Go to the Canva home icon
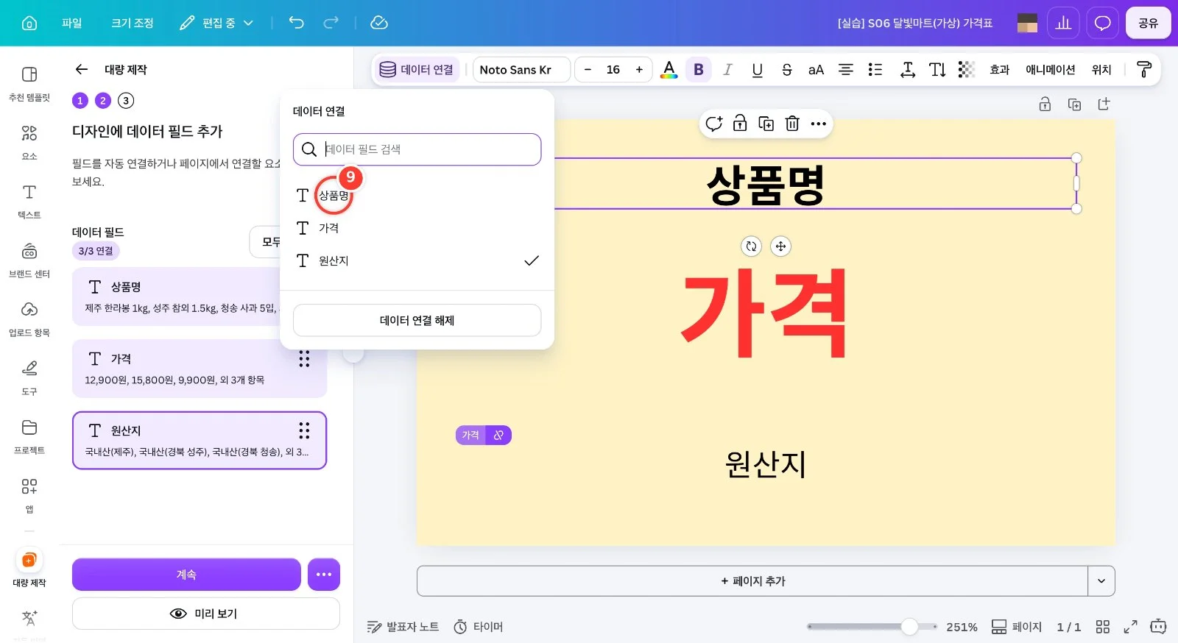The height and width of the screenshot is (643, 1178). pyautogui.click(x=29, y=23)
